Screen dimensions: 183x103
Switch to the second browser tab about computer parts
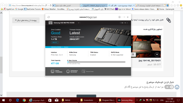(94, 5)
